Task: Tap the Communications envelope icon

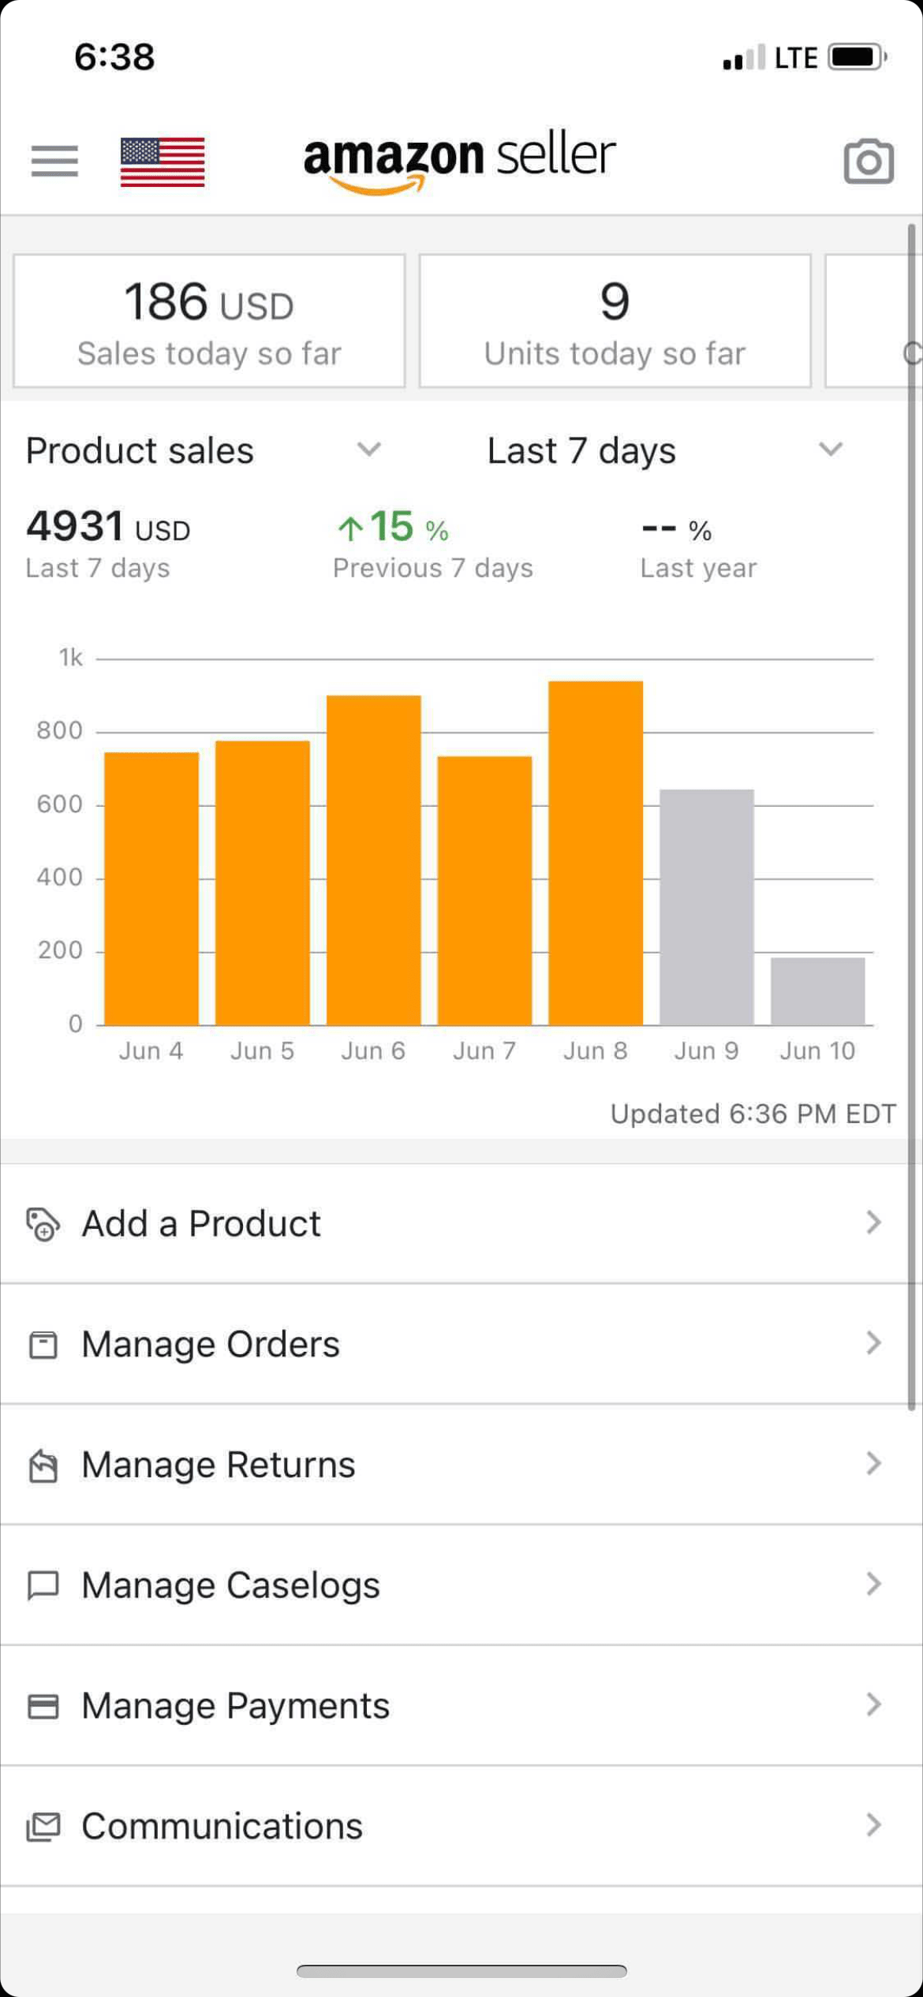Action: pyautogui.click(x=43, y=1827)
